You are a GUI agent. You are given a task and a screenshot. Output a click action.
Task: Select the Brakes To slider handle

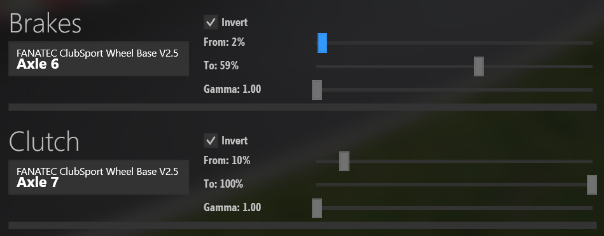(x=479, y=66)
